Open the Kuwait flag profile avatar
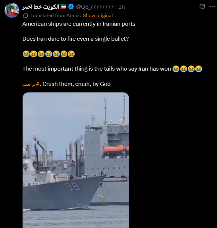The image size is (217, 228). pos(12,10)
